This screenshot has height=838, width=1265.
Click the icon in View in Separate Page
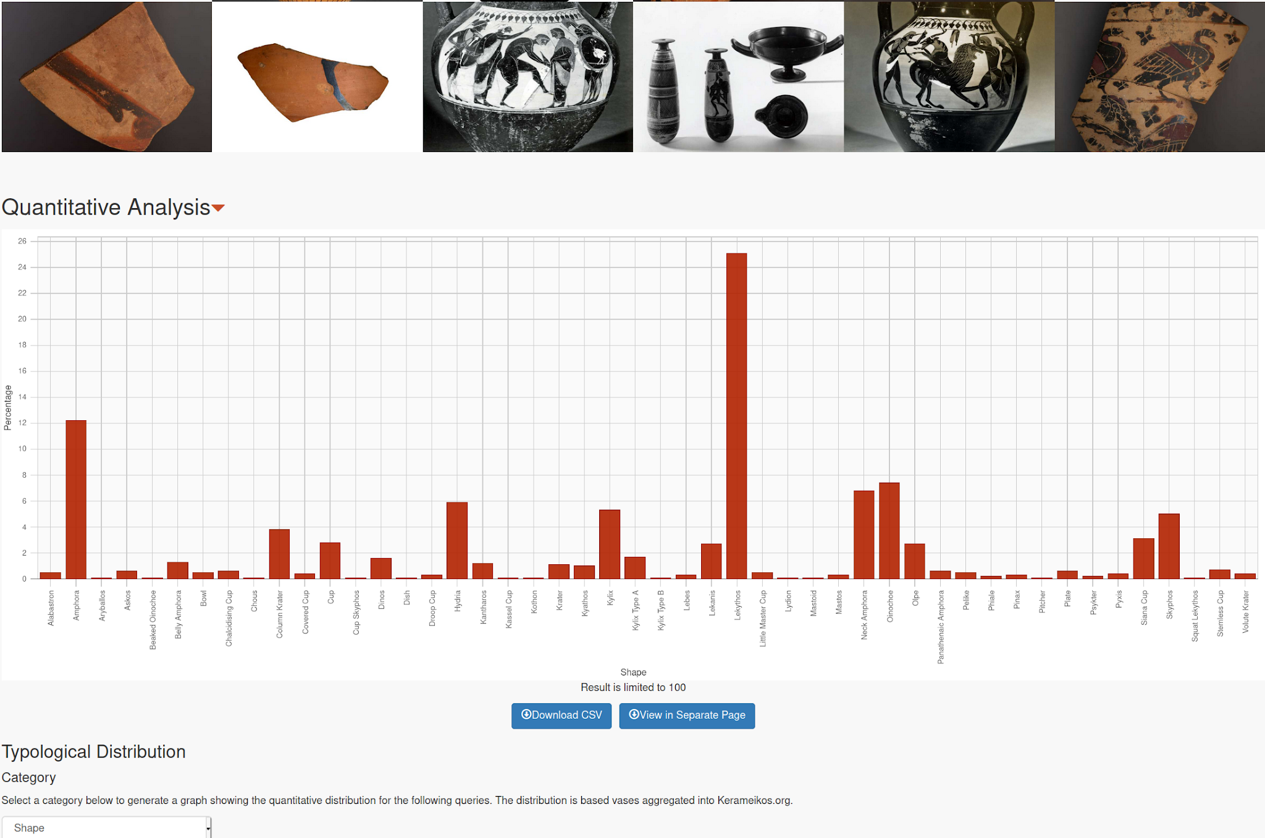[634, 714]
